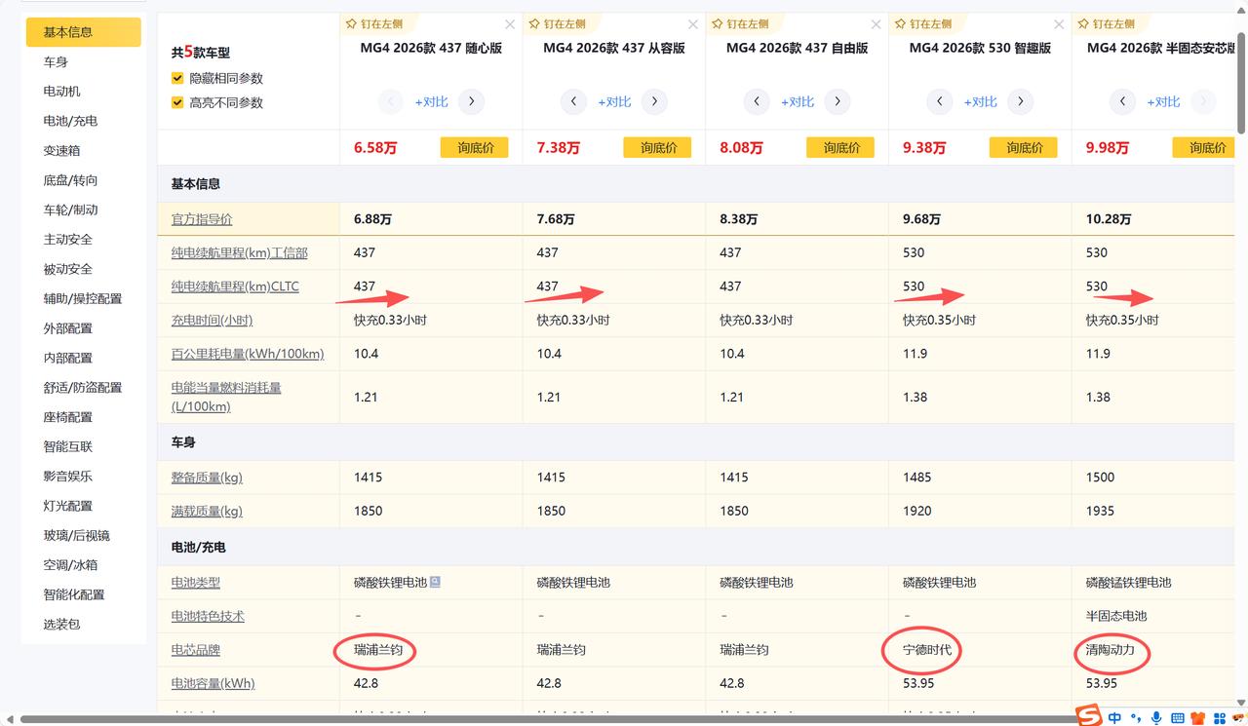Toggle the punctuation mode icon in the IME bar
Viewport: 1248px width, 726px height.
click(1136, 718)
